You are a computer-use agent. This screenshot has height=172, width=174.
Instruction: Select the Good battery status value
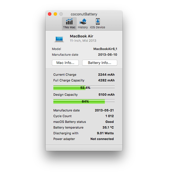110,122
